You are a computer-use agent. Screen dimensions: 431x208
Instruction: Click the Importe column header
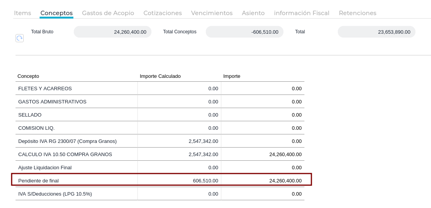point(232,76)
